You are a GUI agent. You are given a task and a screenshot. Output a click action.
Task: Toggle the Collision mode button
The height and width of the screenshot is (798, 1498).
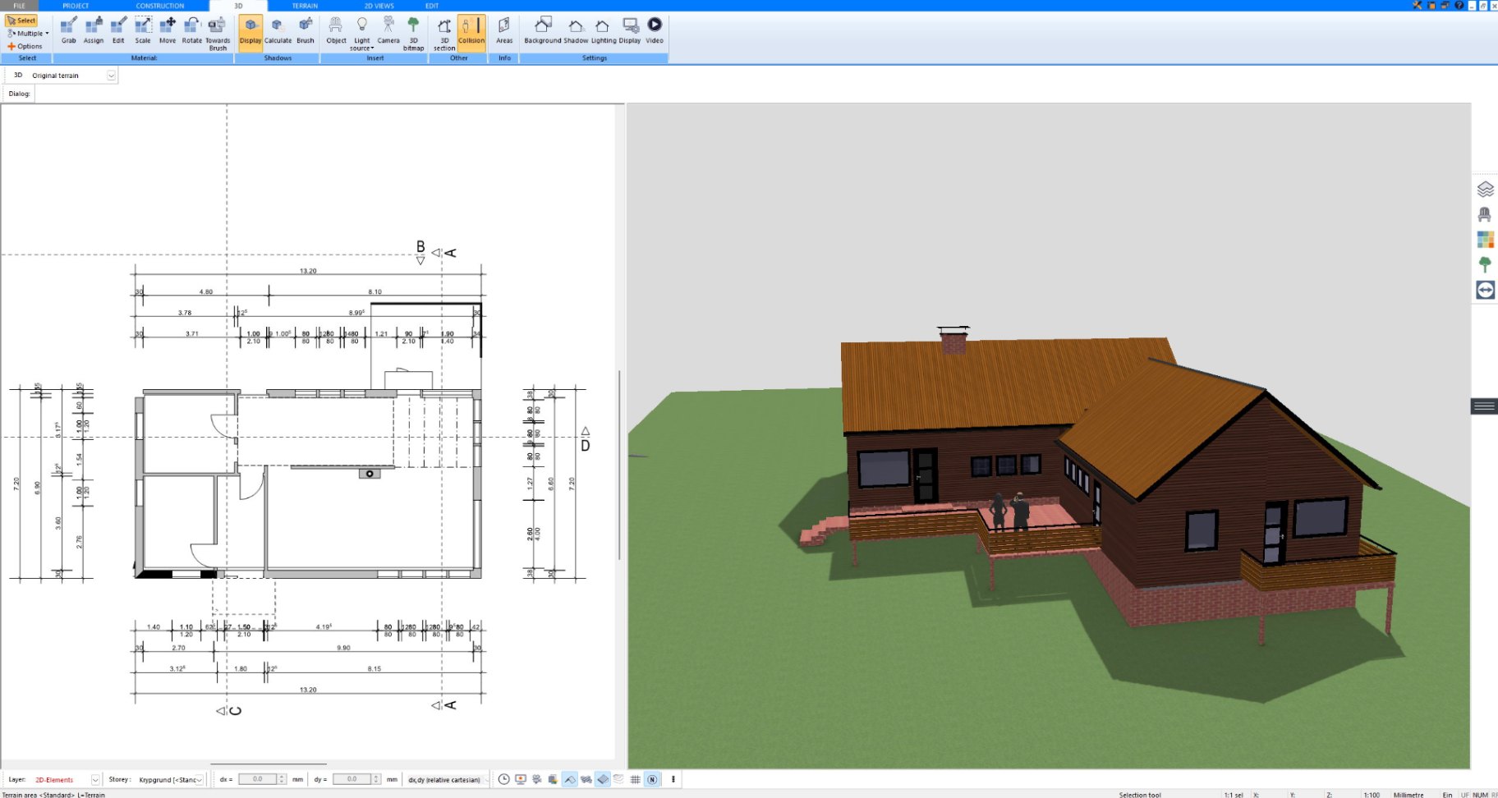tap(471, 33)
